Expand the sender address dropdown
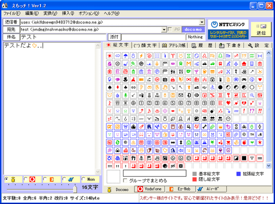275x204 pixels. point(202,22)
